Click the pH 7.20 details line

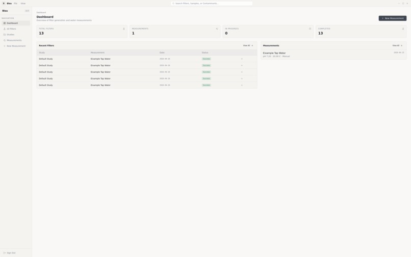(276, 57)
